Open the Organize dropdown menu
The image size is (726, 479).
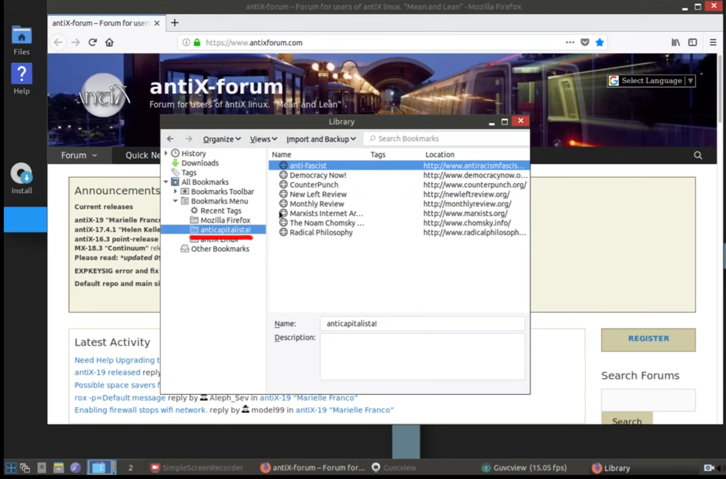[222, 139]
